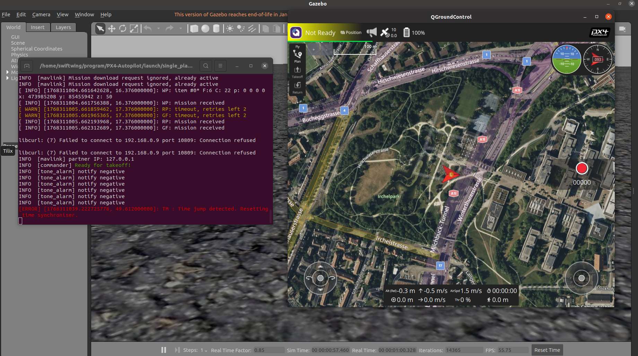Click the GPS satellite status icon
Screen dimensions: 638x356
[x=385, y=33]
